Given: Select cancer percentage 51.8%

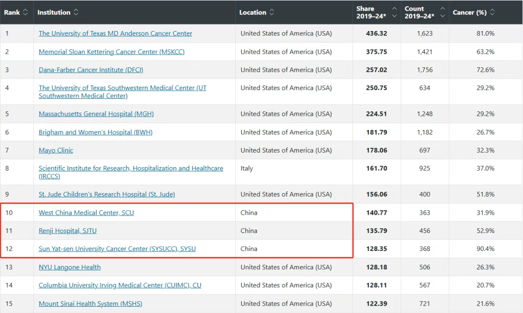Looking at the screenshot, I should point(485,194).
